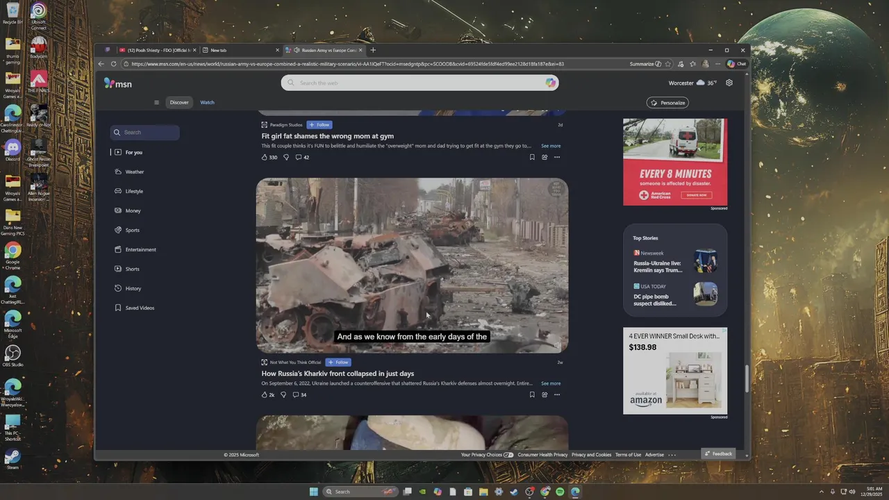The height and width of the screenshot is (500, 889).
Task: Expand footer more links ellipsis
Action: click(x=672, y=455)
